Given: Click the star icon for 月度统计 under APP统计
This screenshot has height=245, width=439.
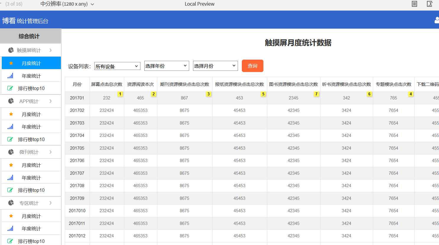Looking at the screenshot, I should coord(11,114).
